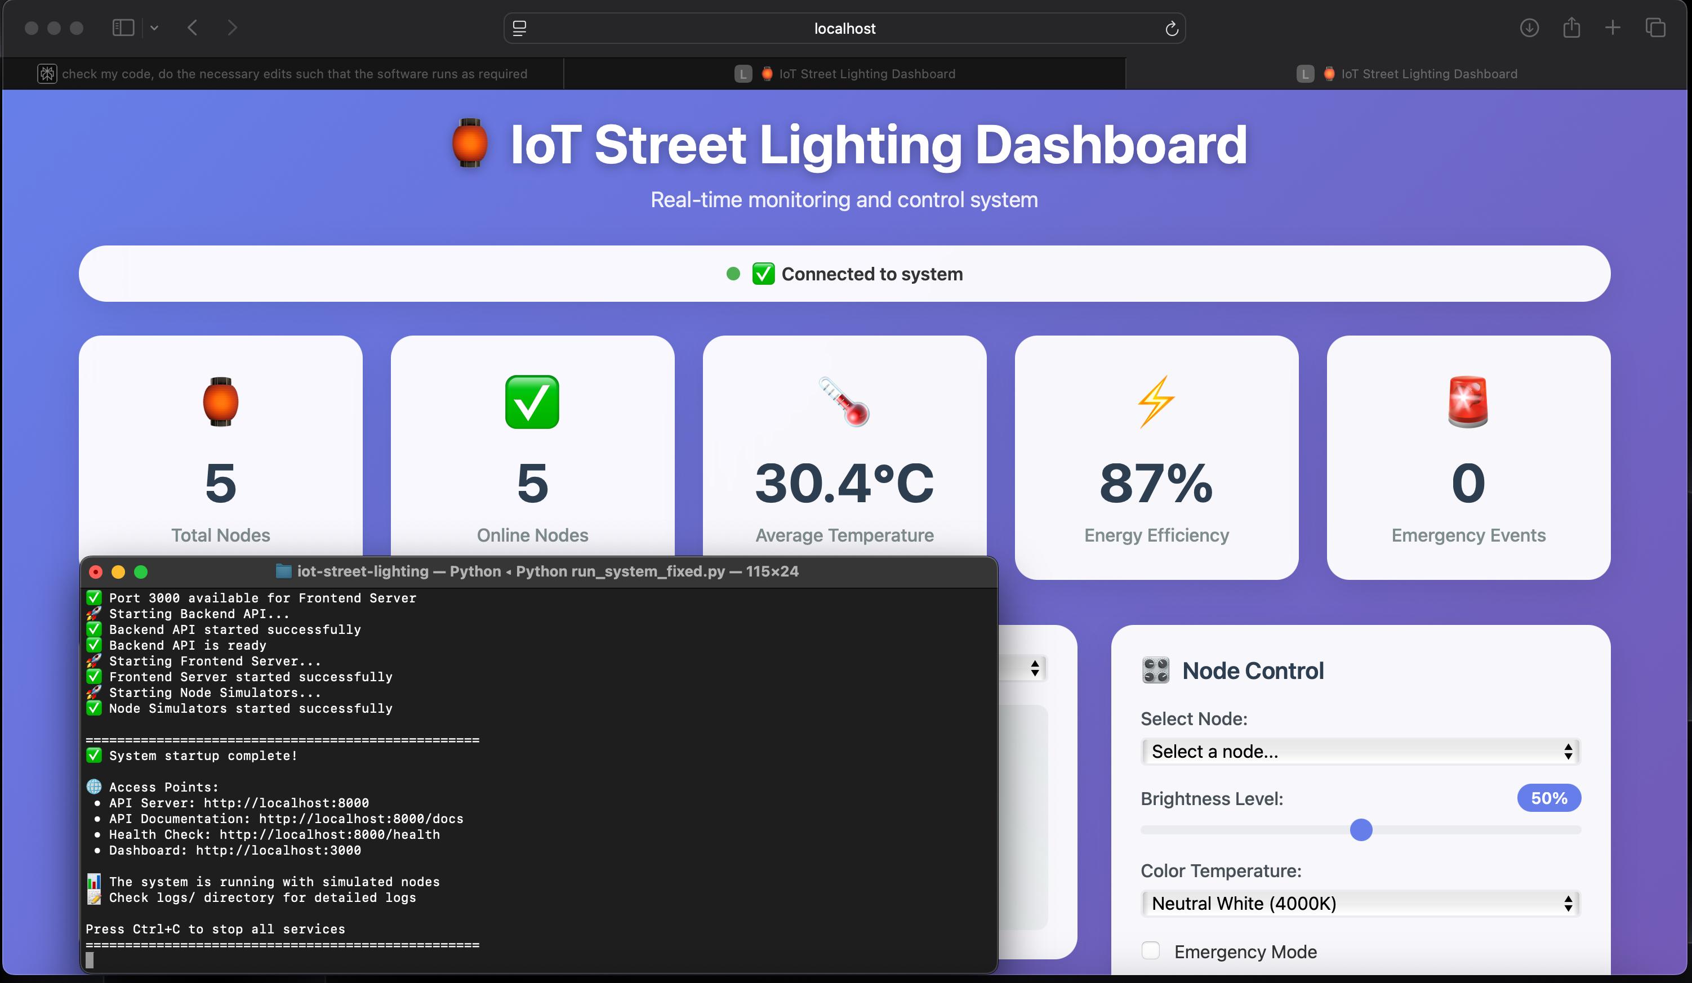Click the page settings icon in address bar
Screen dimensions: 1692x983
click(x=520, y=28)
